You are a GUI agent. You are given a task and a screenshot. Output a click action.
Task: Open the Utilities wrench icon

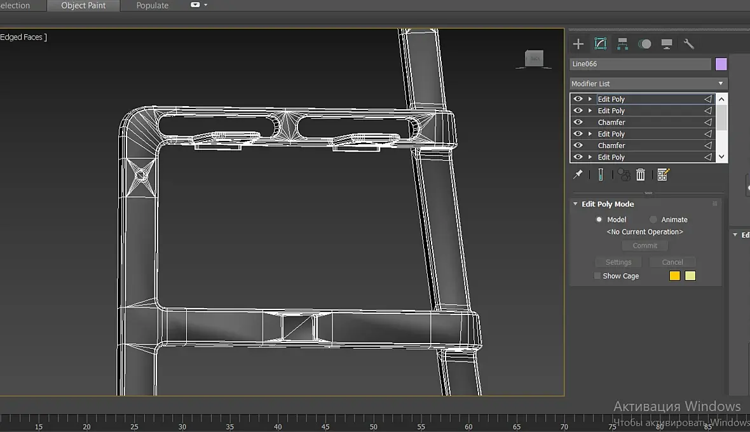pyautogui.click(x=688, y=44)
